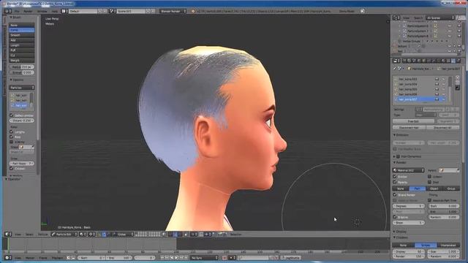Expand the Operator panel
The height and width of the screenshot is (263, 468).
pos(14,179)
